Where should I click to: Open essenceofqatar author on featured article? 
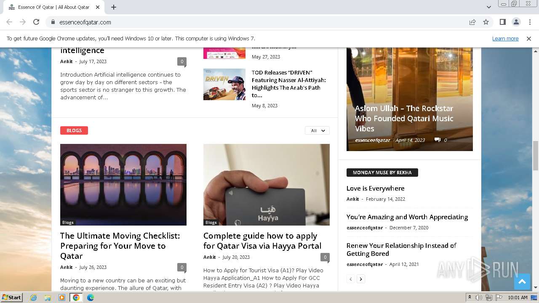click(373, 140)
